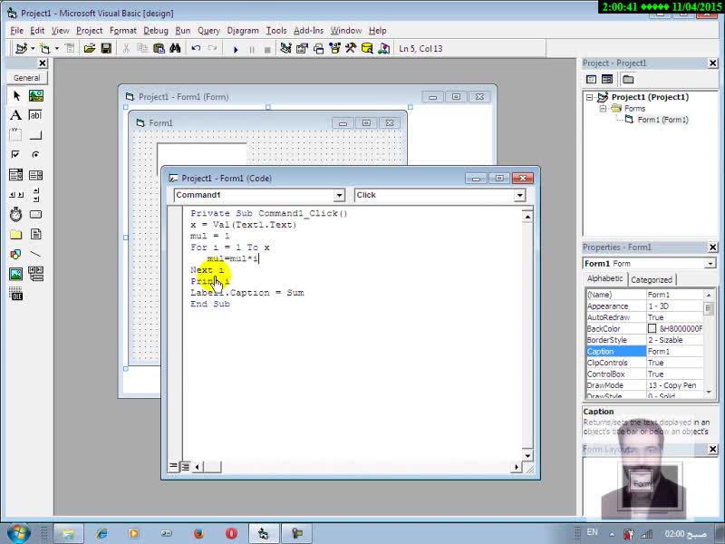
Task: Select the Line tool
Action: (35, 254)
